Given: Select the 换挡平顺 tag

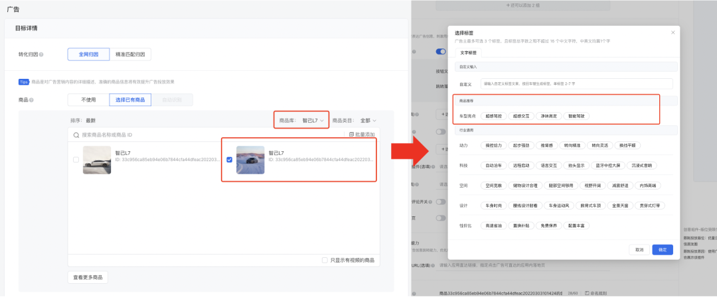Looking at the screenshot, I should coord(627,145).
